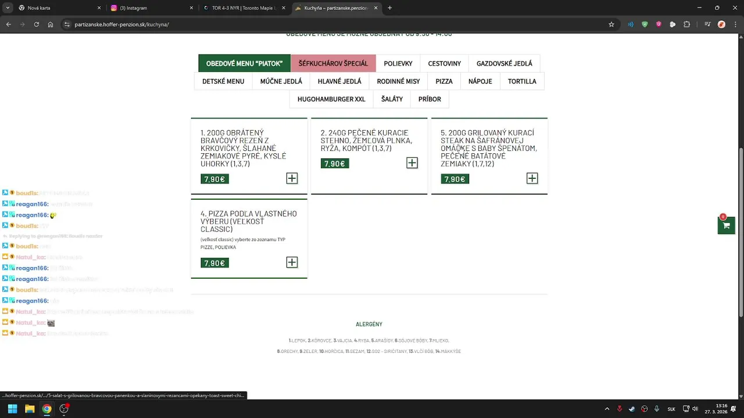The image size is (744, 418).
Task: Show hidden tray icons chevron
Action: [x=607, y=409]
